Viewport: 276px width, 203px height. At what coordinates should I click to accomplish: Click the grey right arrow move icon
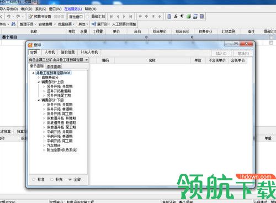point(147,17)
